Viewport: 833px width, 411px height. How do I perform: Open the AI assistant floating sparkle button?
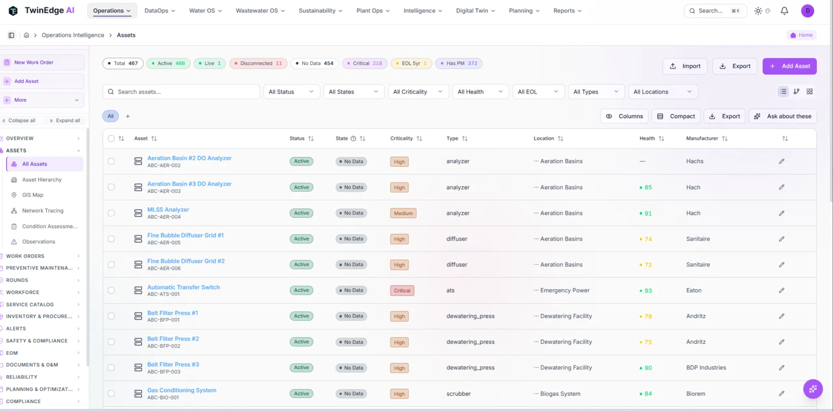click(813, 389)
